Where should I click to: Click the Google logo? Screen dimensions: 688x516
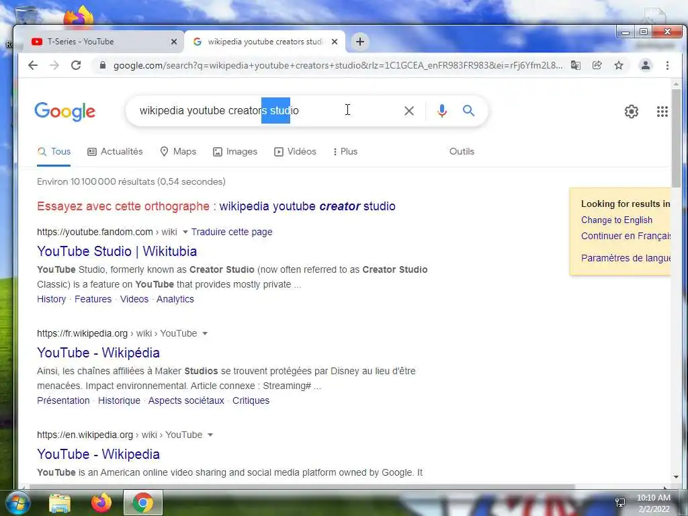[x=65, y=112]
